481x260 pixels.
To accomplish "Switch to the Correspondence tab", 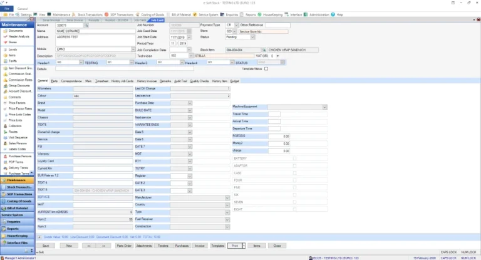I will (71, 81).
